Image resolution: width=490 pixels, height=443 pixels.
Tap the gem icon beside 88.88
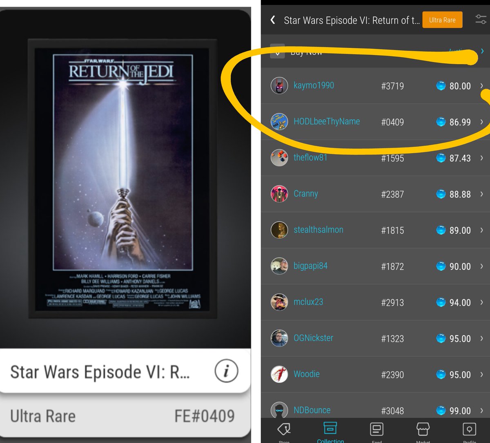coord(441,194)
